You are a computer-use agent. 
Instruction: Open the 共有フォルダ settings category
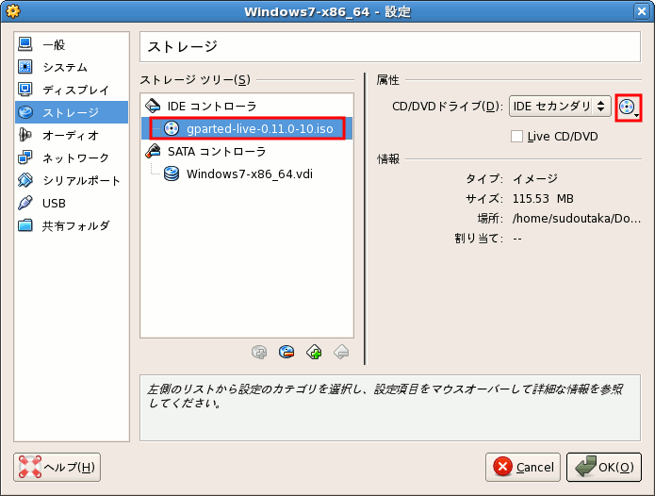(x=75, y=225)
